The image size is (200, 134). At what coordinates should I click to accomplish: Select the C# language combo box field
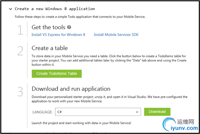pos(98,112)
